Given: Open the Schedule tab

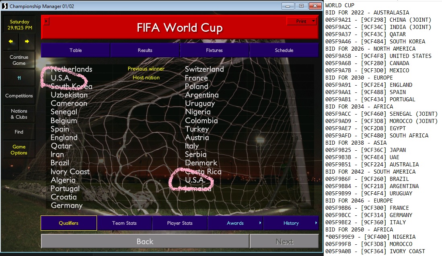Looking at the screenshot, I should click(284, 50).
